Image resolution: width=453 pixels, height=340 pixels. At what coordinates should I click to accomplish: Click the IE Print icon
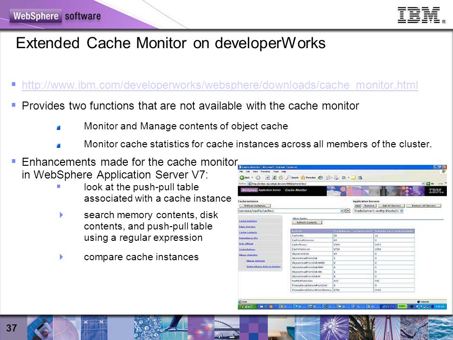336,178
